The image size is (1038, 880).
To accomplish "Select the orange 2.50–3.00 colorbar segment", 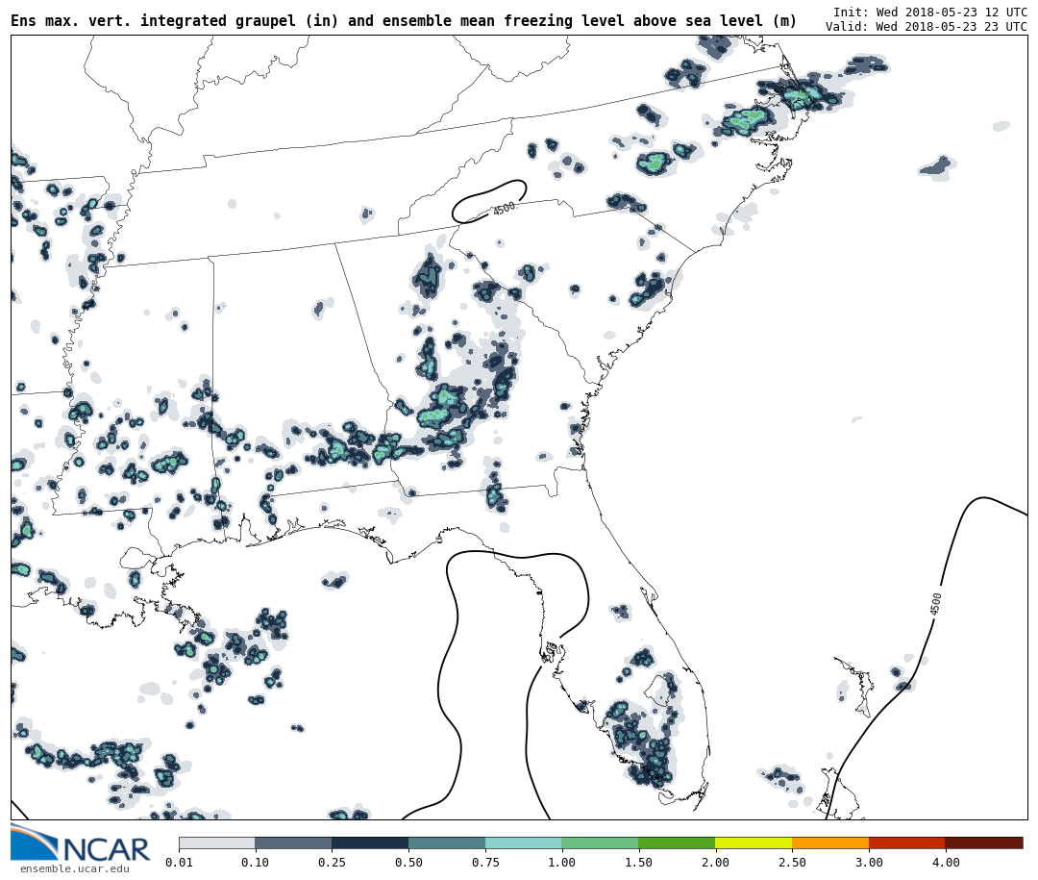I will pos(830,842).
